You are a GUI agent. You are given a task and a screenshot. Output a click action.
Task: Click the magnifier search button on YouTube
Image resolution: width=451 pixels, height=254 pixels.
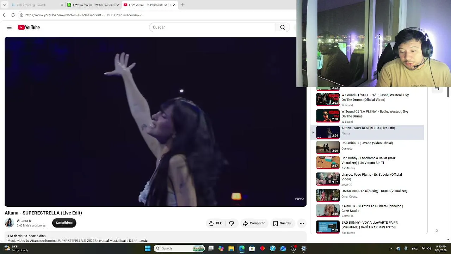[x=283, y=27]
